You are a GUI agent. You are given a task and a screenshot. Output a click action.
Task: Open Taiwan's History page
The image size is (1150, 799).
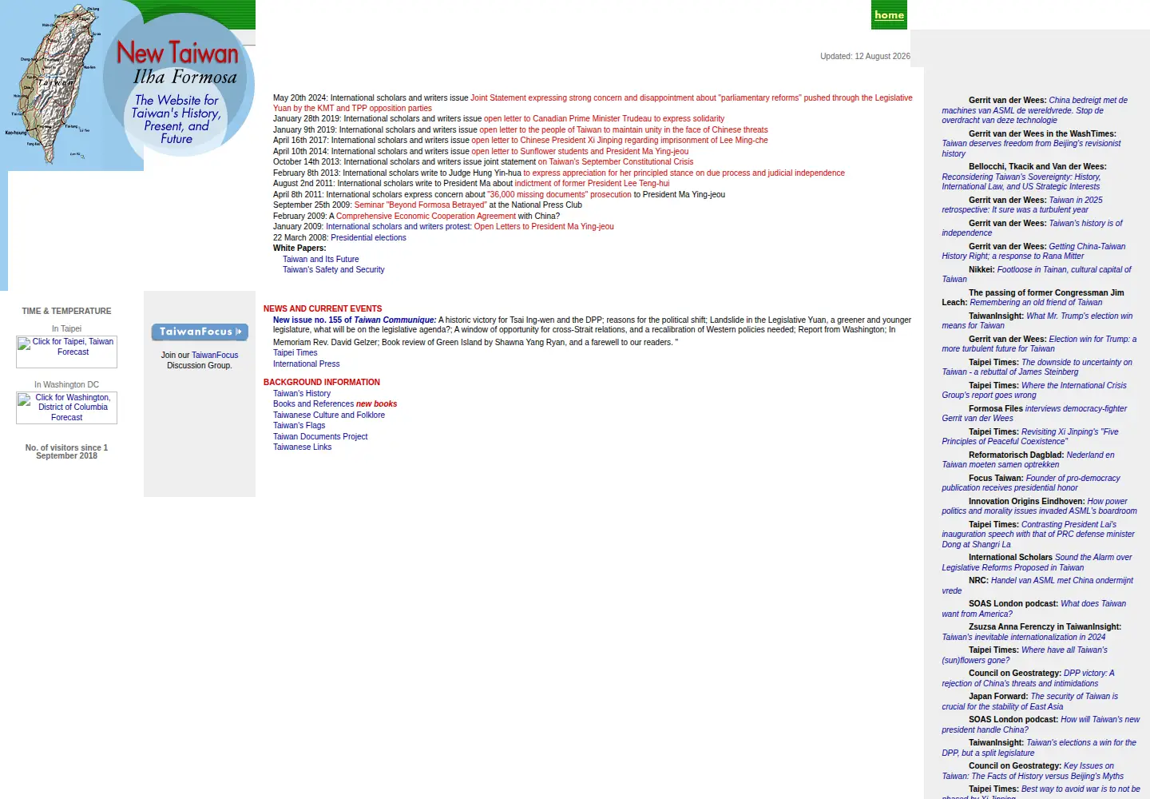click(x=302, y=394)
